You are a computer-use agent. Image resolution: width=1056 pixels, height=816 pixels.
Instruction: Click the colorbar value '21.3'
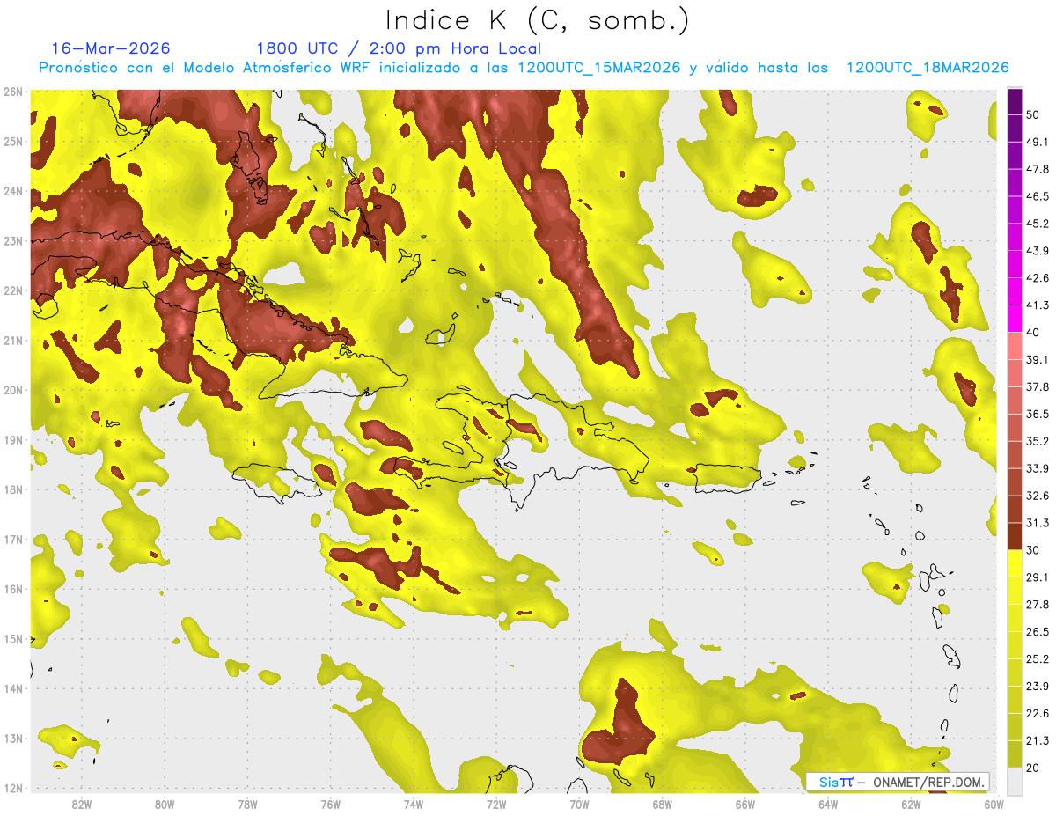(x=1037, y=740)
